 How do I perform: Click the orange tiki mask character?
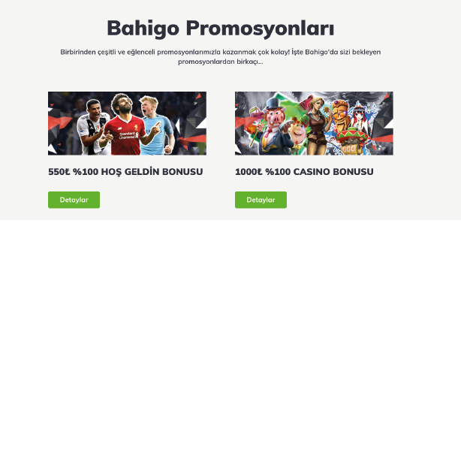click(341, 116)
